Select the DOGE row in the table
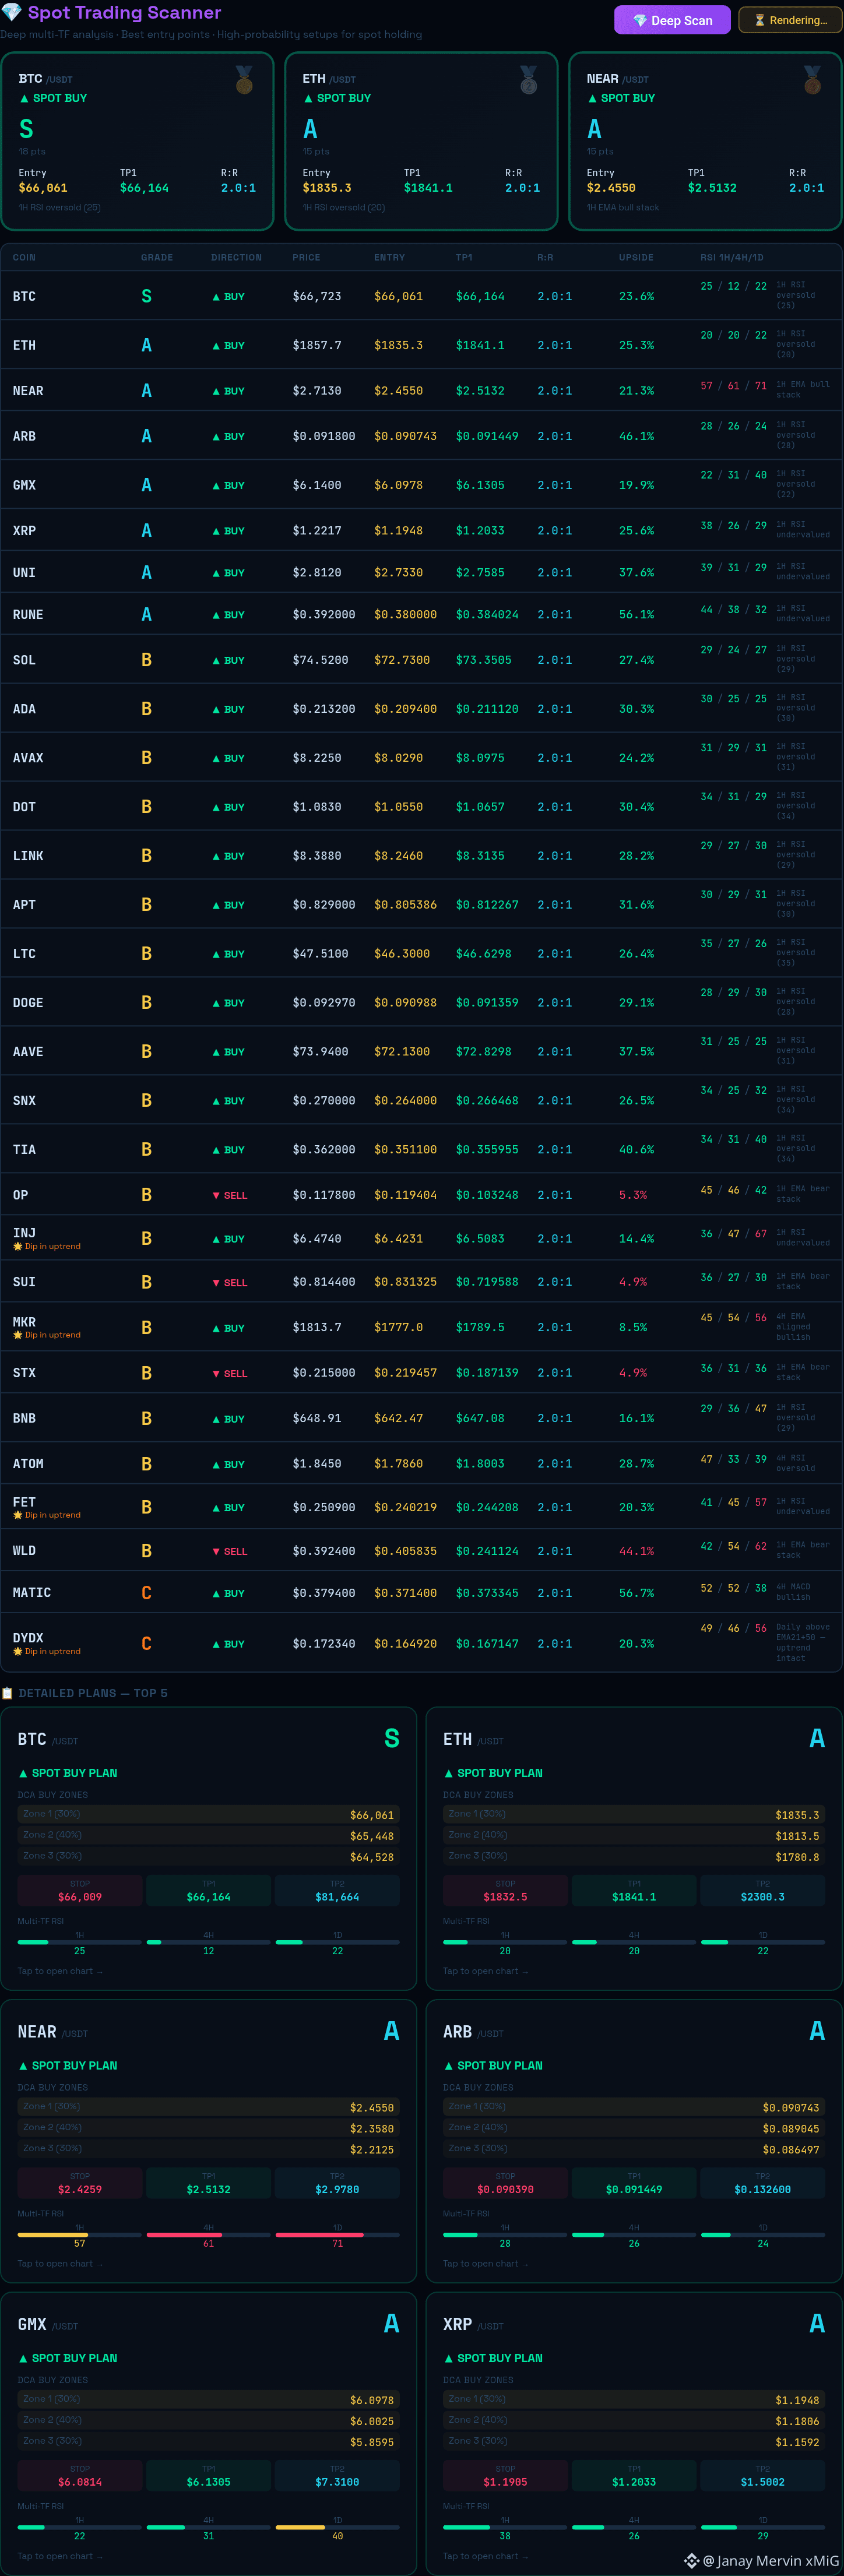The height and width of the screenshot is (2576, 844). point(421,1002)
